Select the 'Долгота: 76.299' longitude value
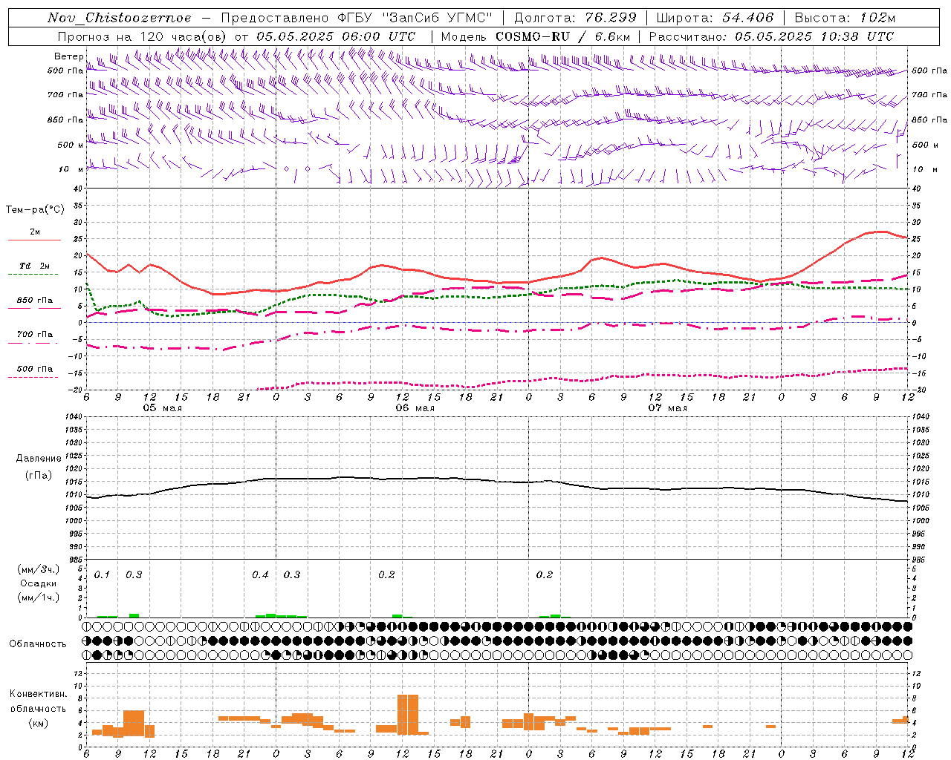 click(x=576, y=18)
